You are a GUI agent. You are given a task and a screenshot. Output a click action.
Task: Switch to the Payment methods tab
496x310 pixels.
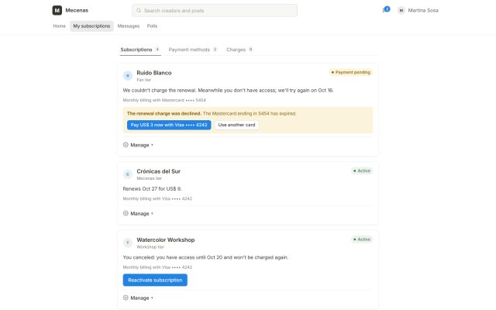(193, 50)
